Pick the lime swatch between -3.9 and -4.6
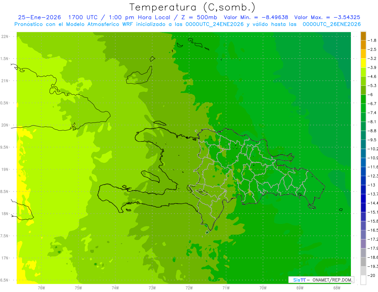This screenshot has height=292, width=378. pos(363,72)
